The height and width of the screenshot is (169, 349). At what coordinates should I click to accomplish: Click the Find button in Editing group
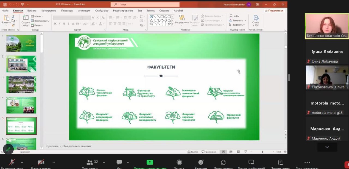[x=234, y=16]
